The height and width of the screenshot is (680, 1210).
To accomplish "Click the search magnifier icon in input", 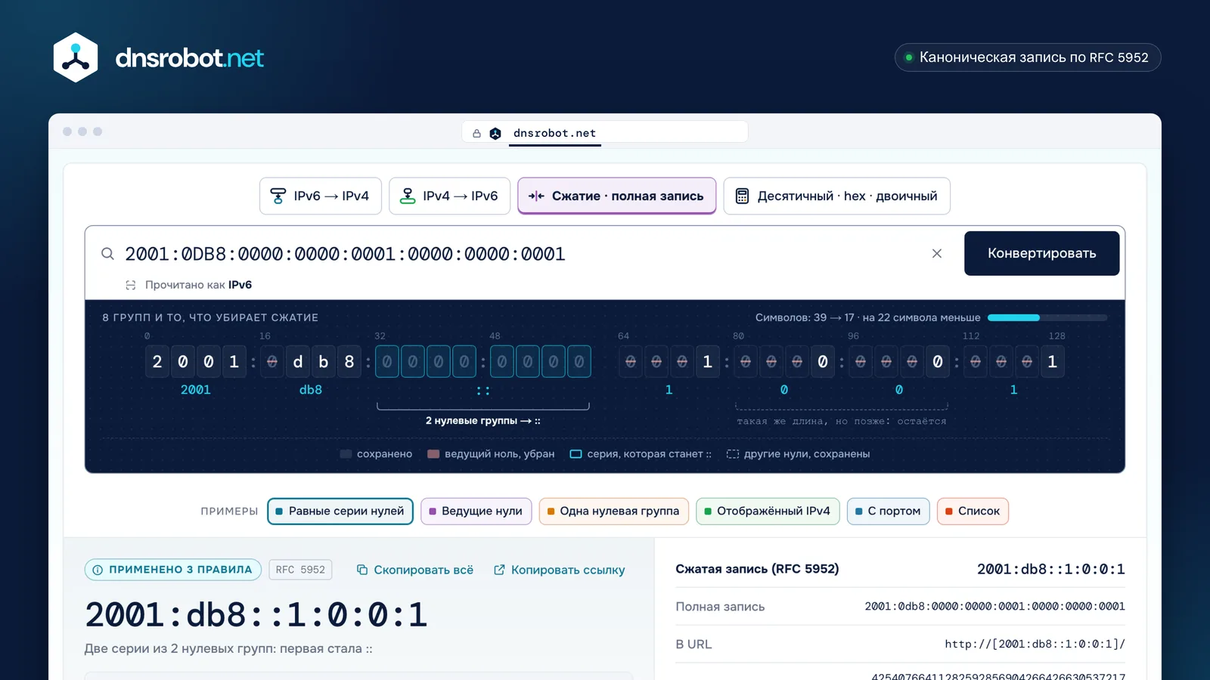I will tap(107, 254).
